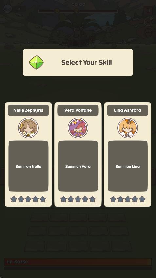Click the last star under Lina card
The width and height of the screenshot is (156, 278).
142,199
